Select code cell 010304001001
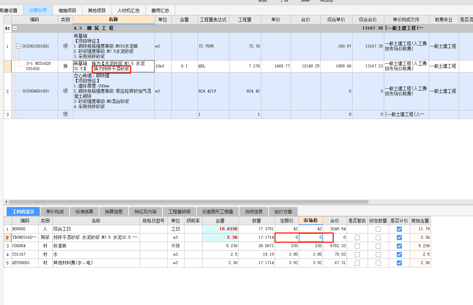 (36, 91)
